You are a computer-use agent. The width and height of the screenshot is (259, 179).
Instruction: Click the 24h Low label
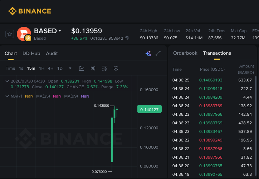click(x=172, y=31)
